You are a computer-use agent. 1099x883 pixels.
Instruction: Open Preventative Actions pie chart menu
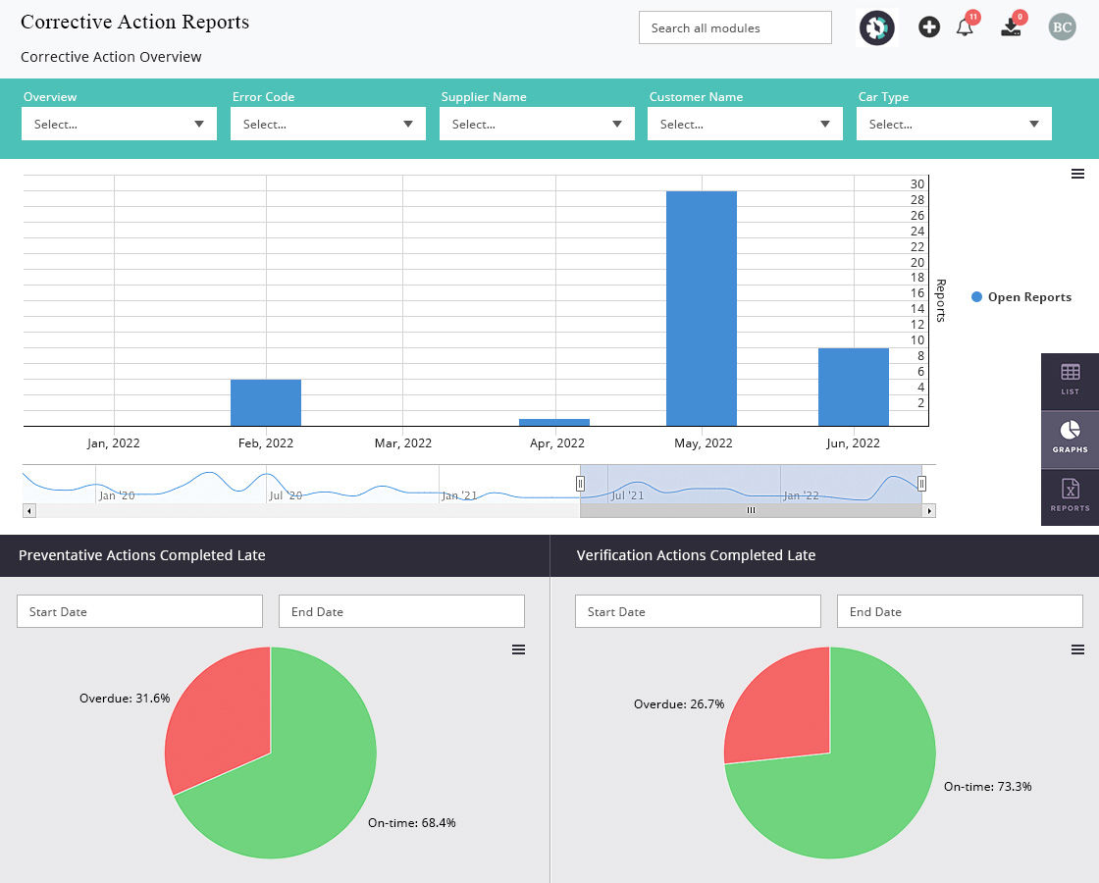tap(518, 649)
